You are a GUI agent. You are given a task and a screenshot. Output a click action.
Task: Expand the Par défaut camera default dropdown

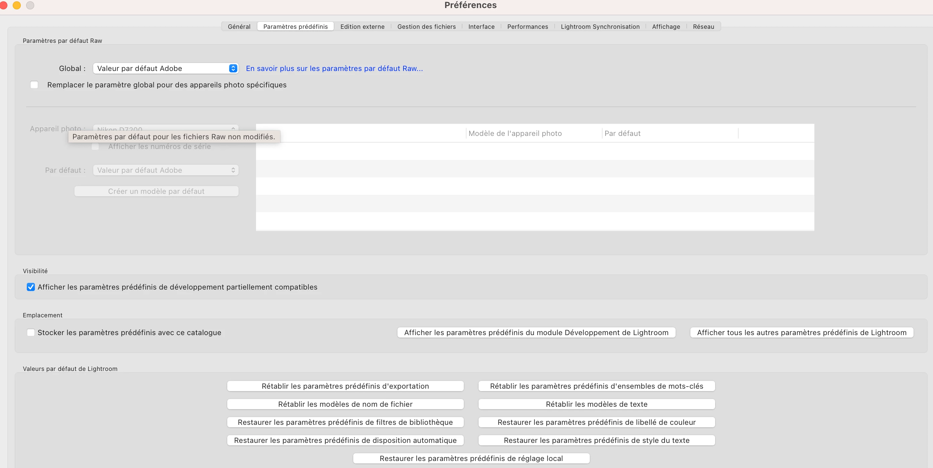click(166, 170)
